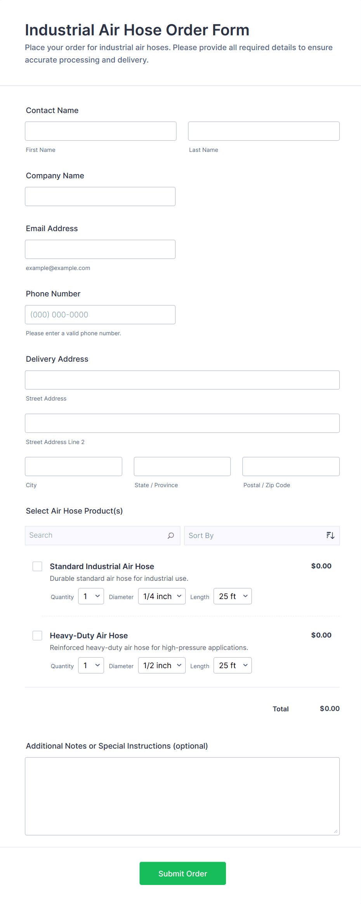Click the Company Name field
Image resolution: width=361 pixels, height=904 pixels.
tap(100, 197)
